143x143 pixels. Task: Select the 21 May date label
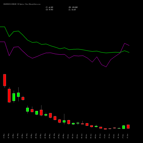point(41,136)
